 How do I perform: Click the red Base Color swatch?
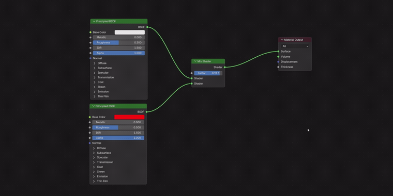[x=129, y=117]
